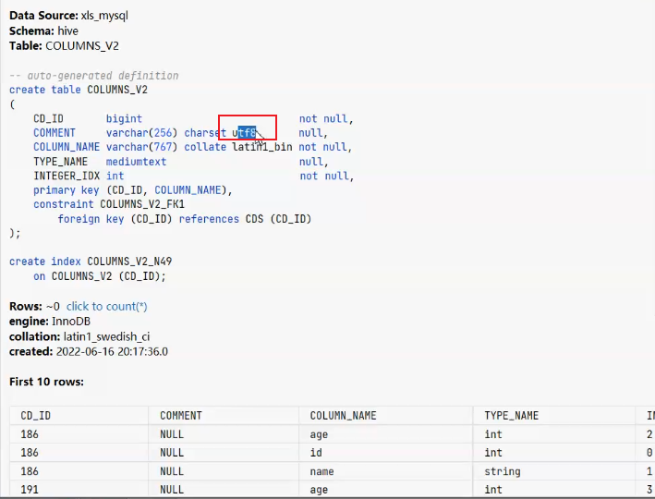The image size is (655, 499).
Task: Click the latin1_bin collation in the definition
Action: click(262, 147)
